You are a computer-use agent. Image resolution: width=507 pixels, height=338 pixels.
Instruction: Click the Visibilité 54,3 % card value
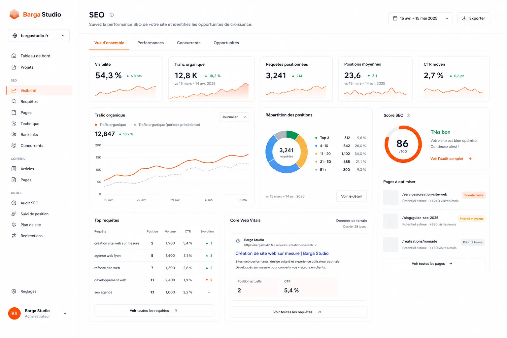[108, 76]
